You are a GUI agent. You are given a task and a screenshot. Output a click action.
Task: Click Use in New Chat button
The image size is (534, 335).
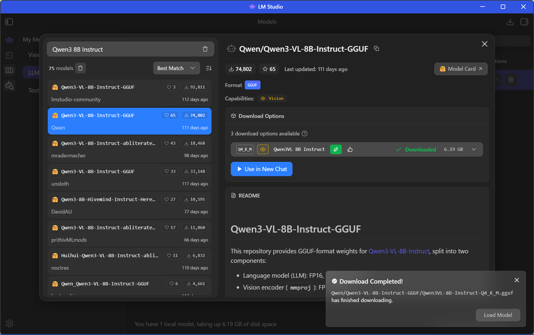click(x=261, y=169)
